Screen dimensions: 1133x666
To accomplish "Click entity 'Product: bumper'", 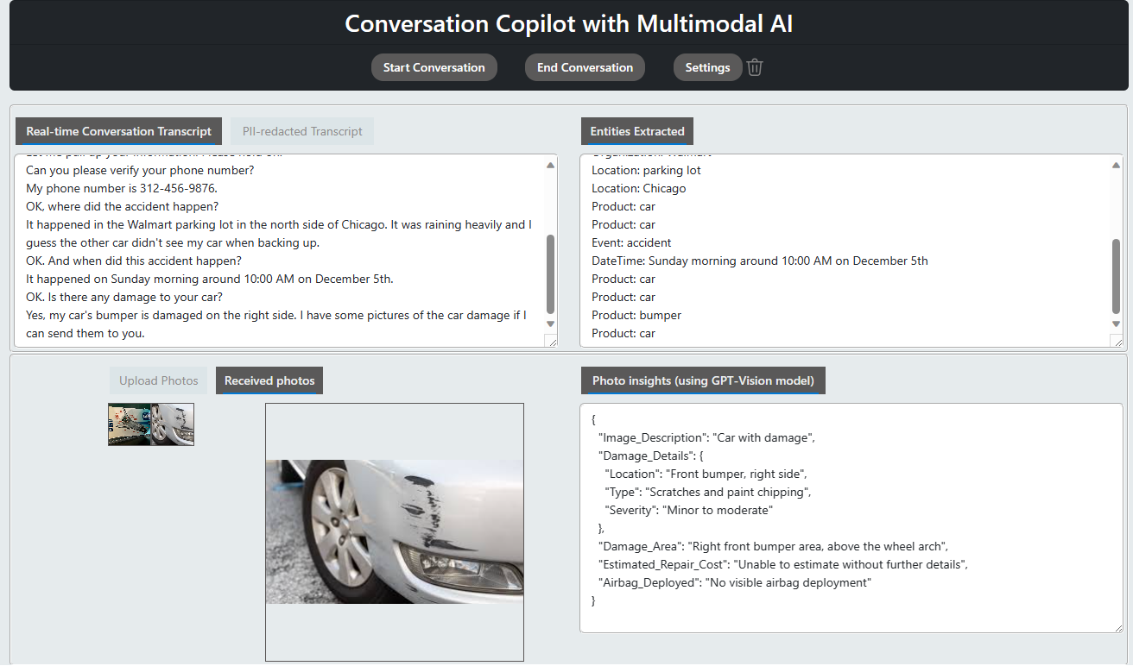I will click(x=636, y=315).
